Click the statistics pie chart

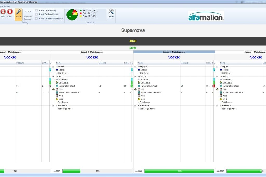click(x=72, y=15)
